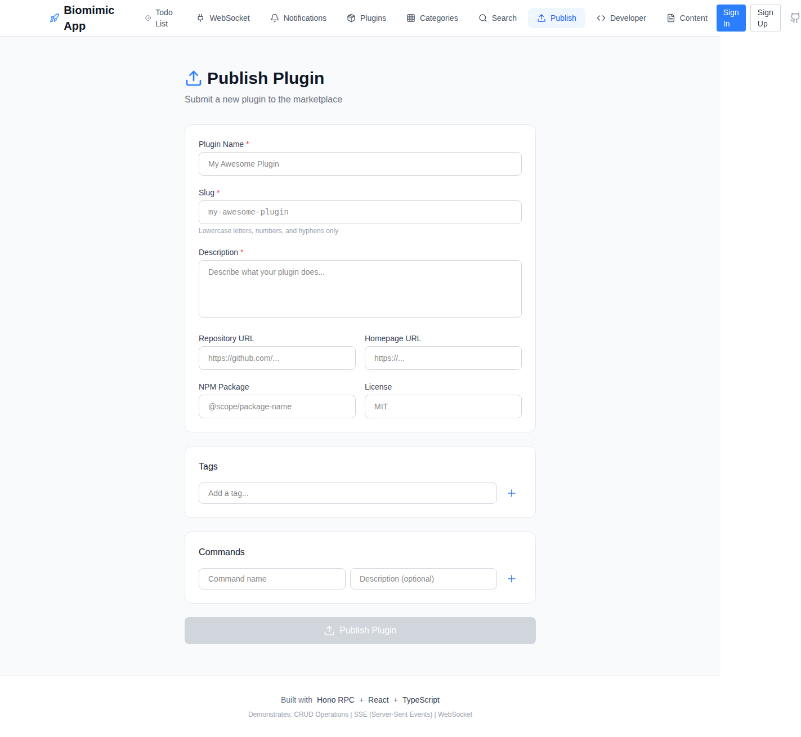Select the Publish nav item
Image resolution: width=801 pixels, height=737 pixels.
[557, 18]
